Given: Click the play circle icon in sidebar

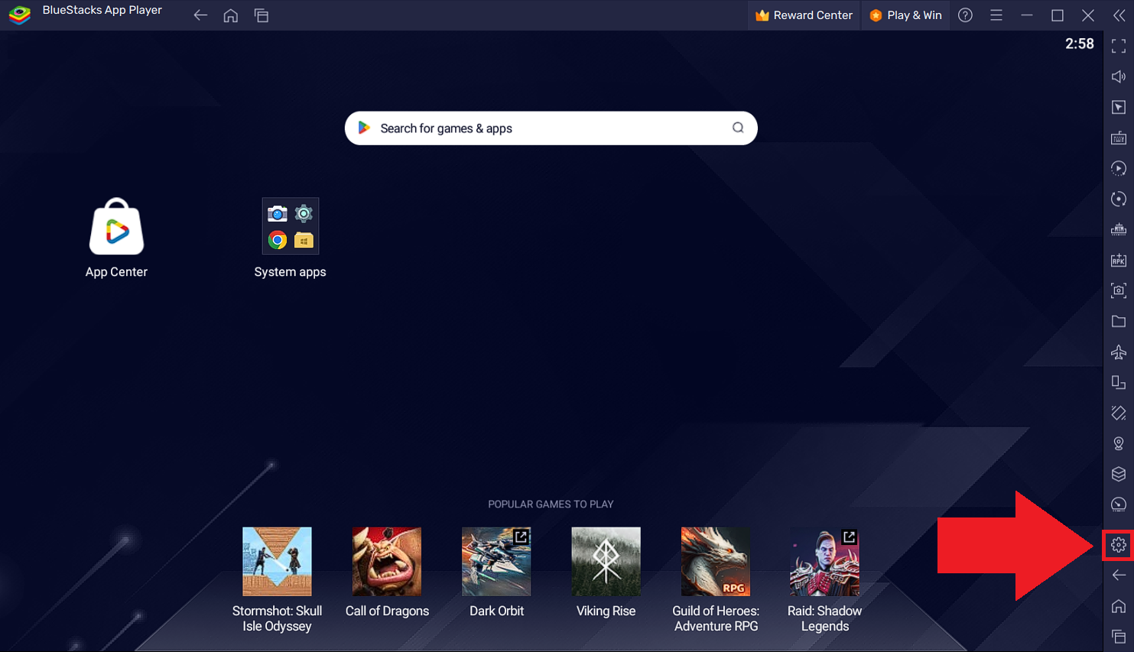Looking at the screenshot, I should pyautogui.click(x=1119, y=168).
